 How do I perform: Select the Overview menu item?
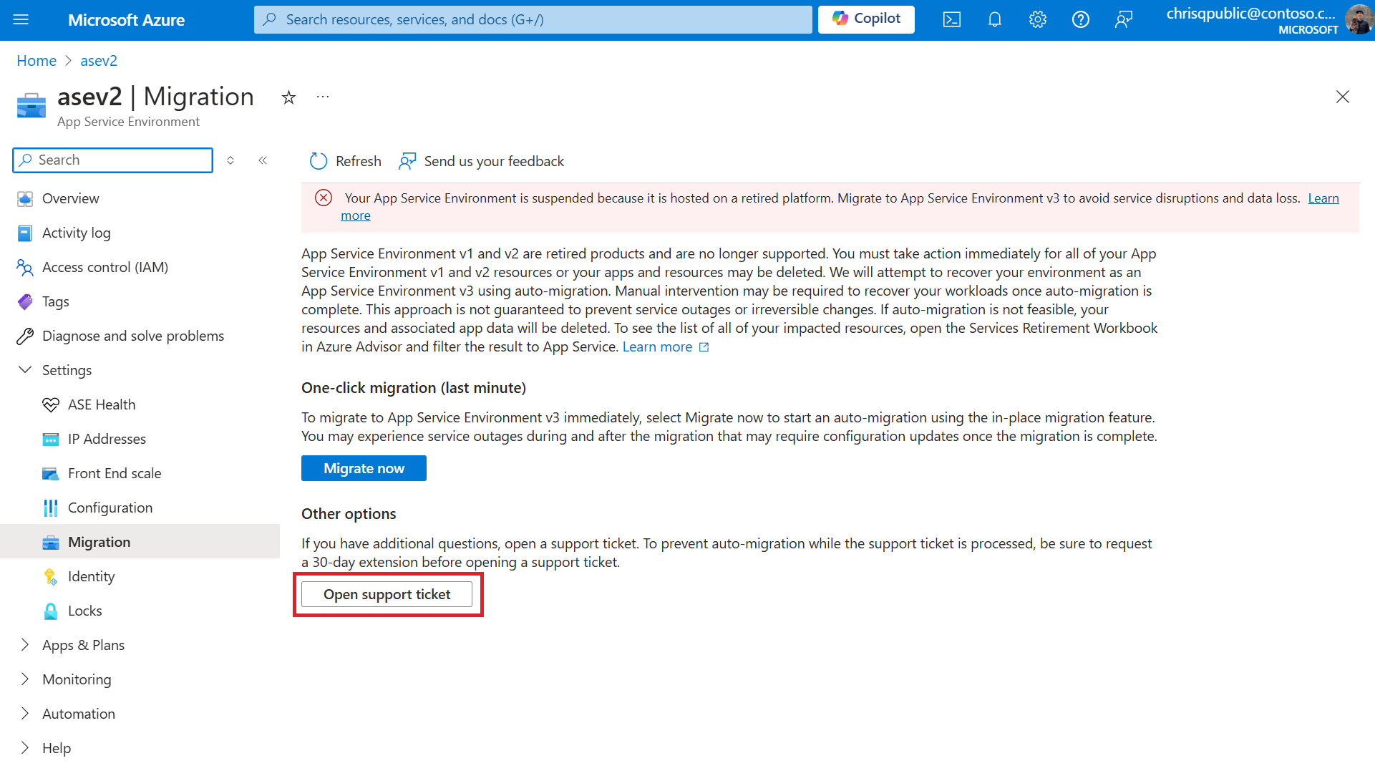point(71,198)
